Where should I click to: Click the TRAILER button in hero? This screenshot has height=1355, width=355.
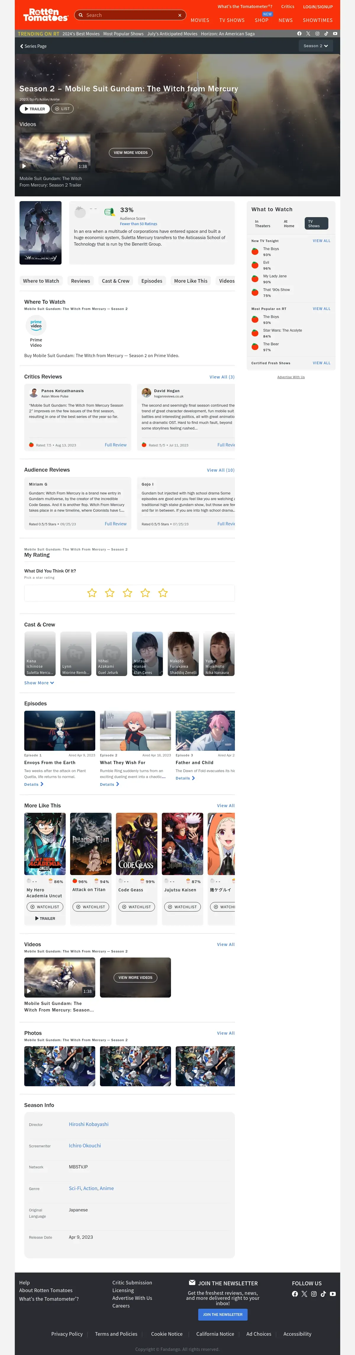pyautogui.click(x=35, y=109)
